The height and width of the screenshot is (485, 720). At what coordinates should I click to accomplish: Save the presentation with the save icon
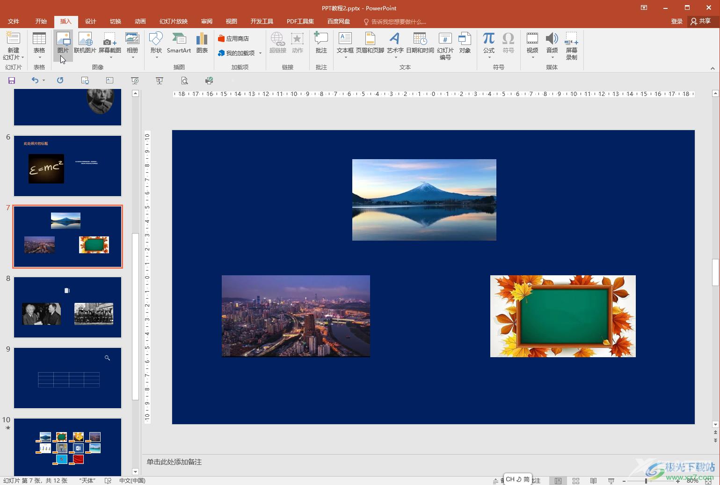tap(12, 81)
